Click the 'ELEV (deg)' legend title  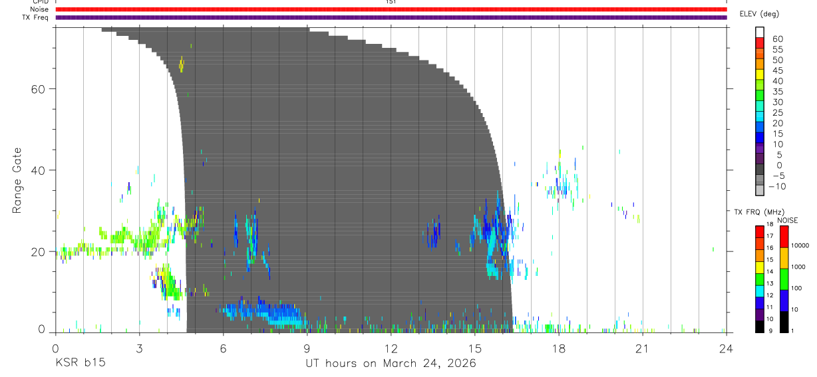pos(759,14)
